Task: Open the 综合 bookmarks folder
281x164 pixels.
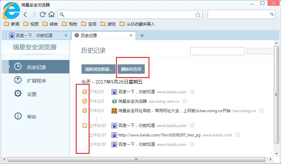Action: click(50, 24)
